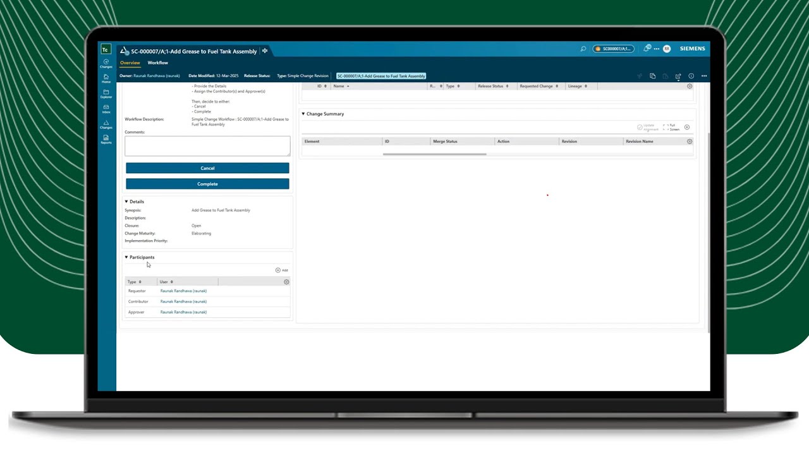This screenshot has height=455, width=809.
Task: Open Approver's Raunak Randhawa link
Action: pos(183,312)
